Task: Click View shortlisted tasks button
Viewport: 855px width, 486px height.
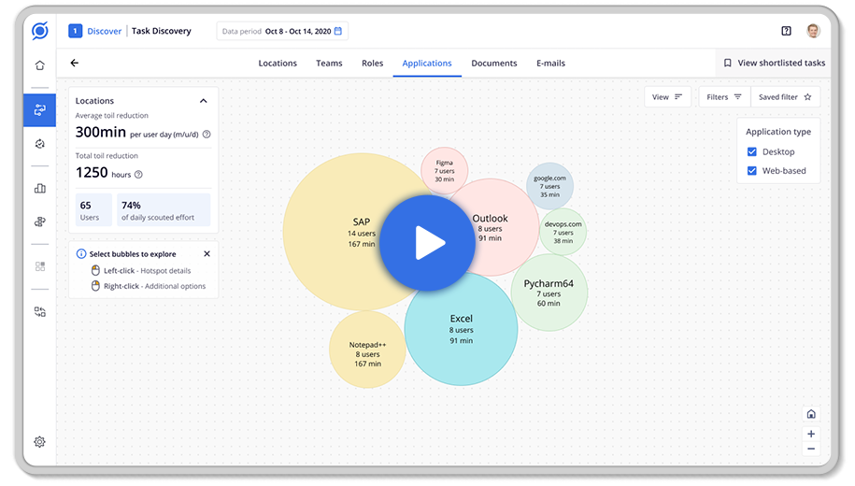Action: point(774,64)
